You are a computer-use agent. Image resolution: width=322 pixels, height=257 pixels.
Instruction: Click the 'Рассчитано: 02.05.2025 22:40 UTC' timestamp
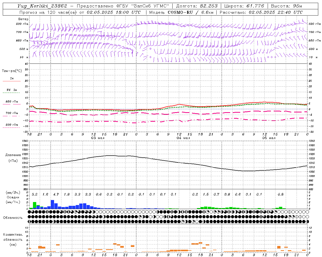point(261,12)
